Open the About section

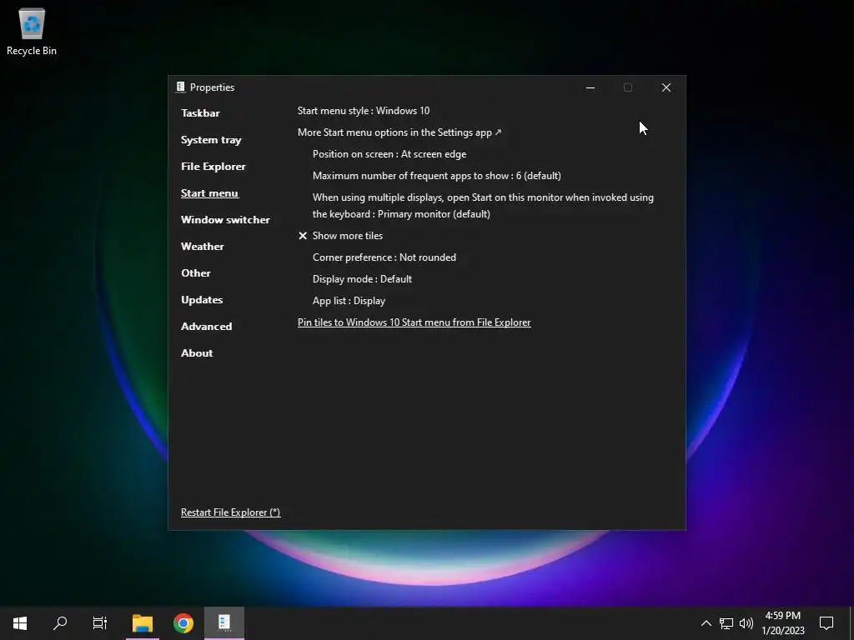click(x=197, y=353)
